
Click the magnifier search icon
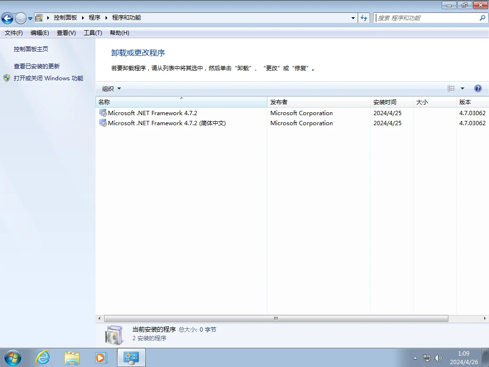[x=482, y=18]
